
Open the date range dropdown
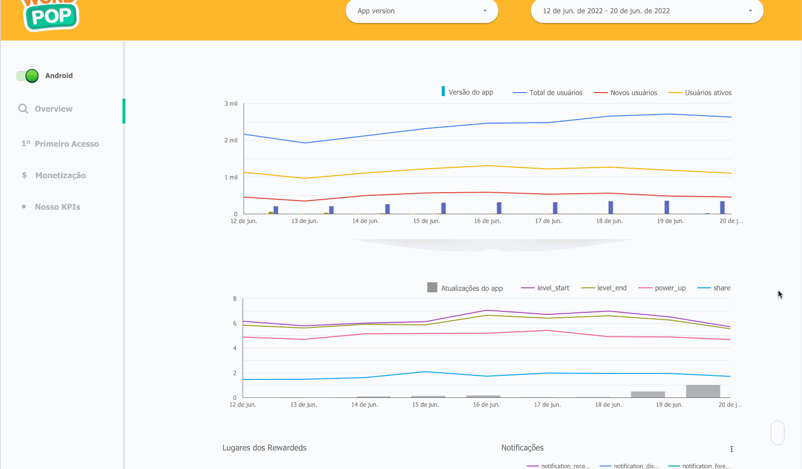click(x=646, y=11)
